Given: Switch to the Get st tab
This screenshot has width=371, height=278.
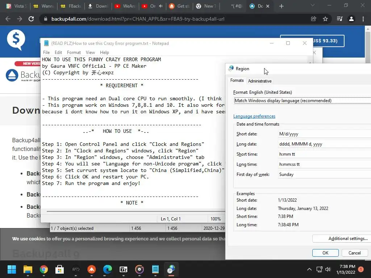Looking at the screenshot, I should click(180, 6).
